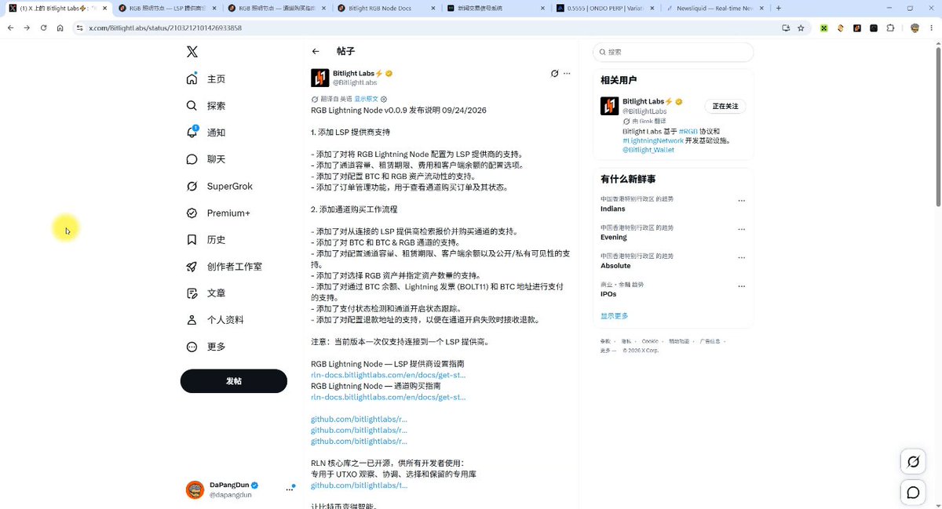This screenshot has height=509, width=942.
Task: Open LSP provider setup guide docs link
Action: (x=388, y=375)
